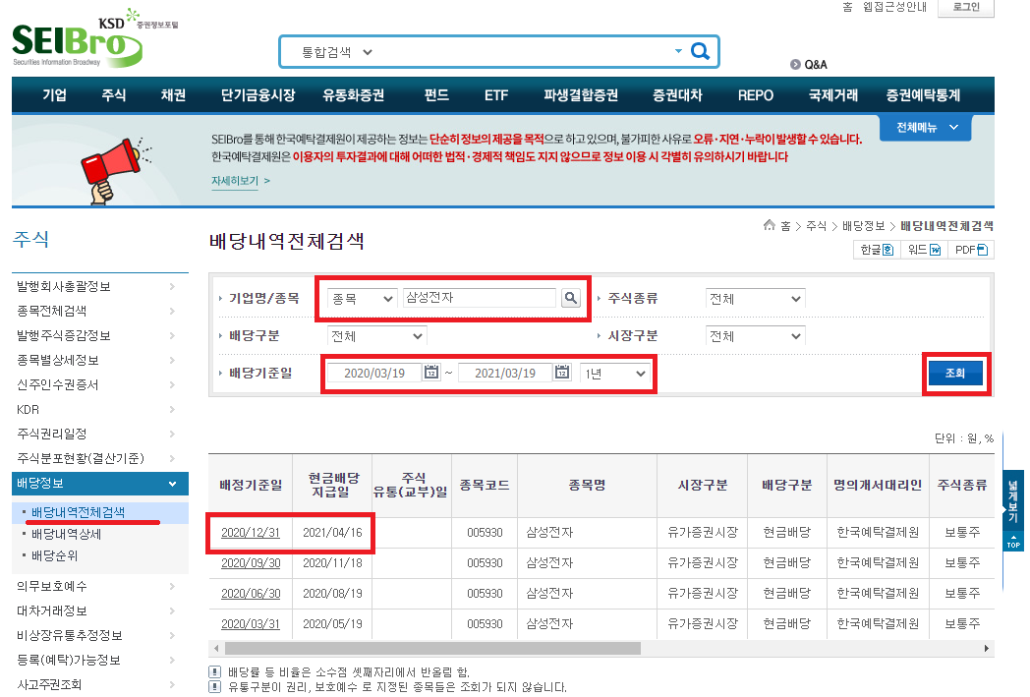Export as 한글 document
Screen dimensions: 1030x697
(x=877, y=250)
